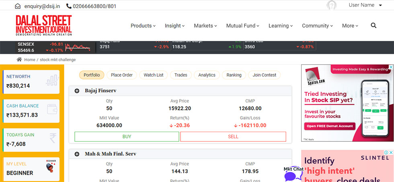Click Bajaj Finserv Return -20.36
The image size is (394, 182).
pos(180,125)
